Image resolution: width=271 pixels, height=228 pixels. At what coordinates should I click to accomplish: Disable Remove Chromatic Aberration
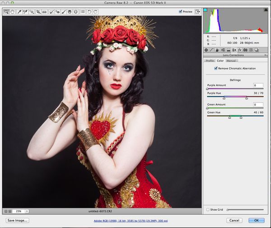216,68
